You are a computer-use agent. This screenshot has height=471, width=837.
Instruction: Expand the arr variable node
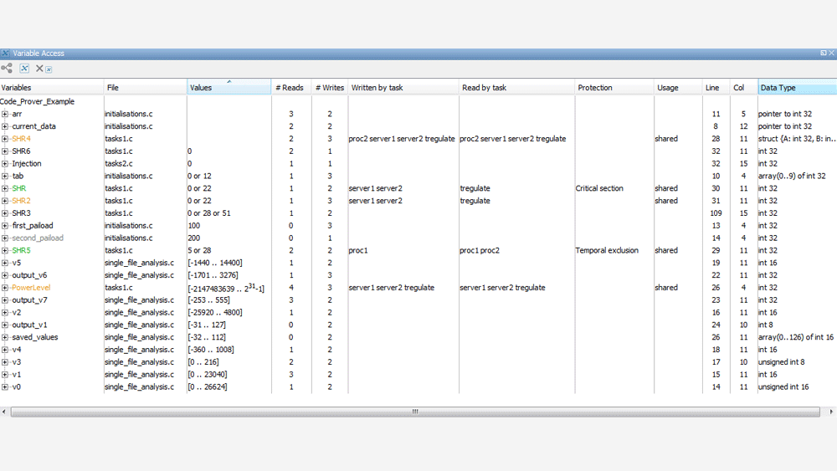[5, 114]
